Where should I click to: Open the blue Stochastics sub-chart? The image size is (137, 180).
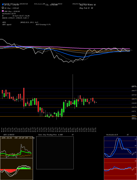(x=120, y=147)
